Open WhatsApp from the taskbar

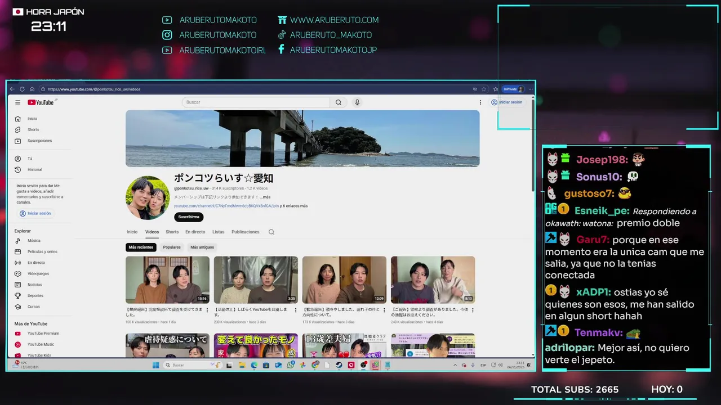point(291,365)
